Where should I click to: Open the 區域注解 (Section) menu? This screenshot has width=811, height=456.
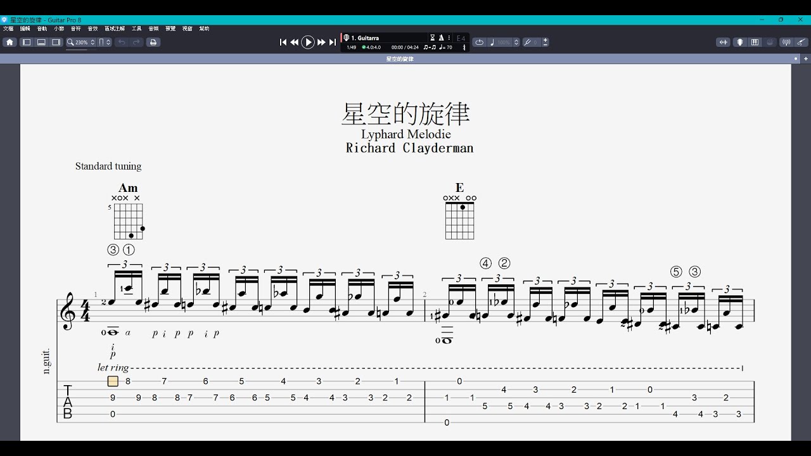pyautogui.click(x=115, y=28)
